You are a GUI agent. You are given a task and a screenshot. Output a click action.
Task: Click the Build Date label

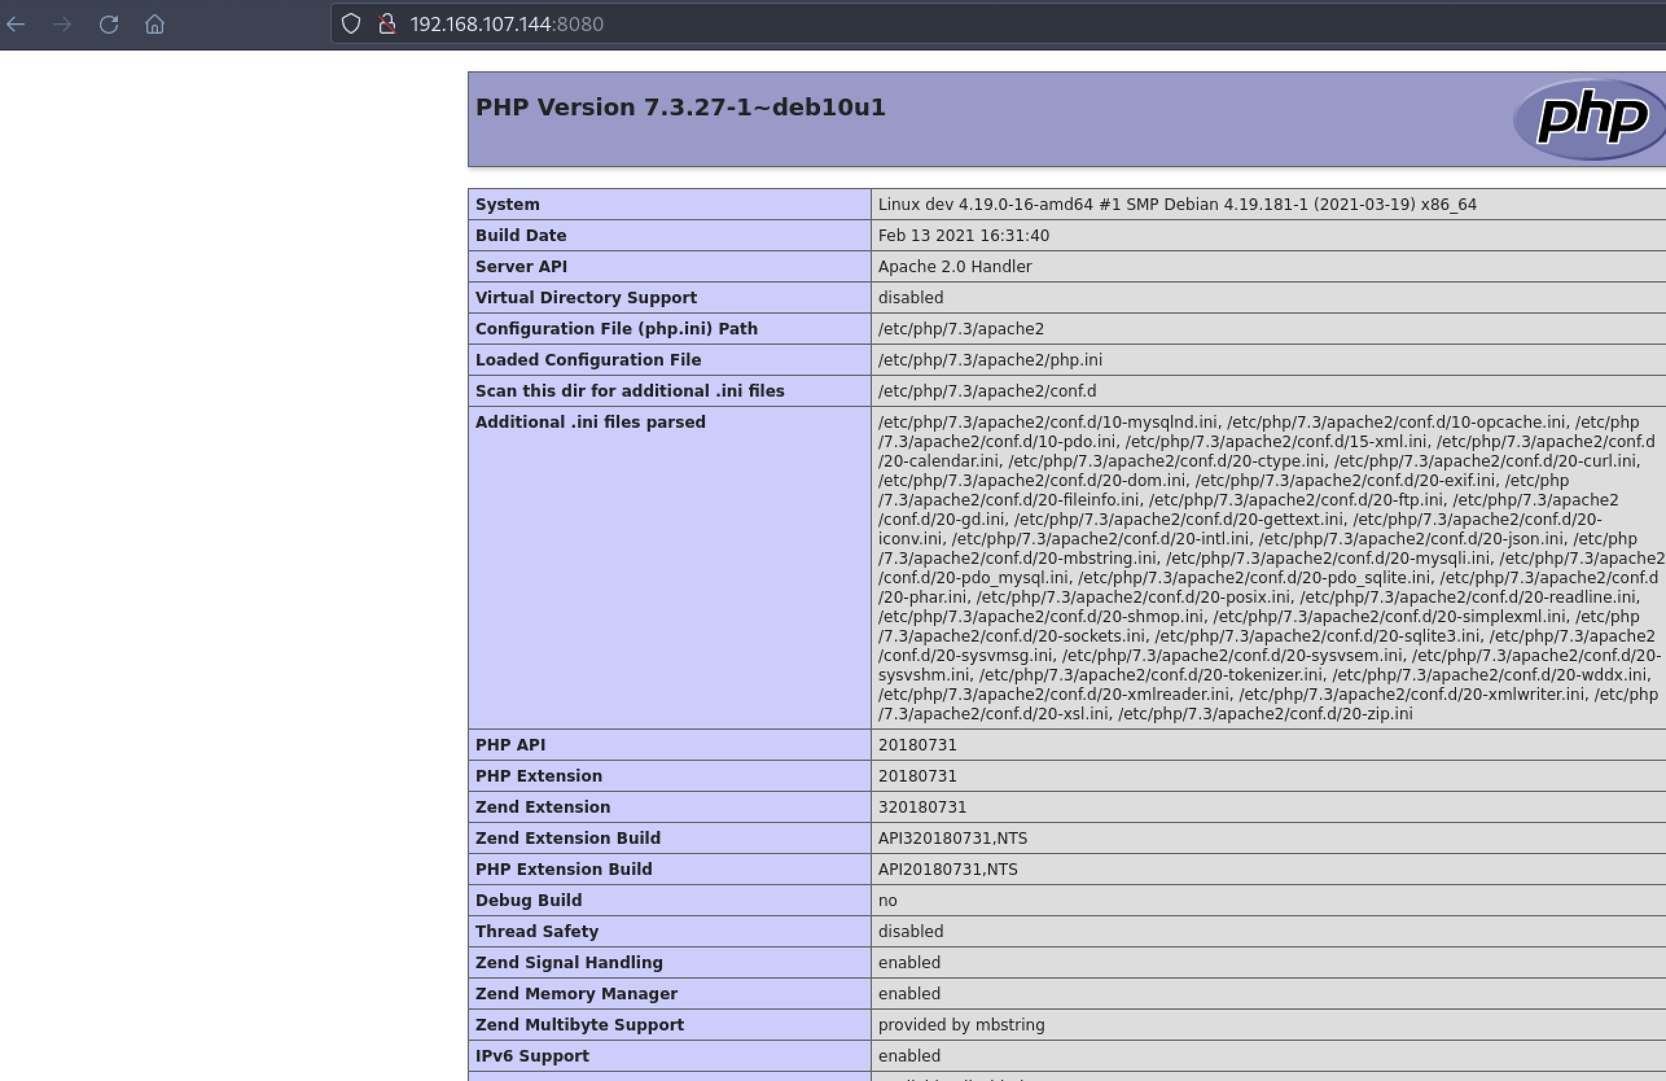[521, 235]
